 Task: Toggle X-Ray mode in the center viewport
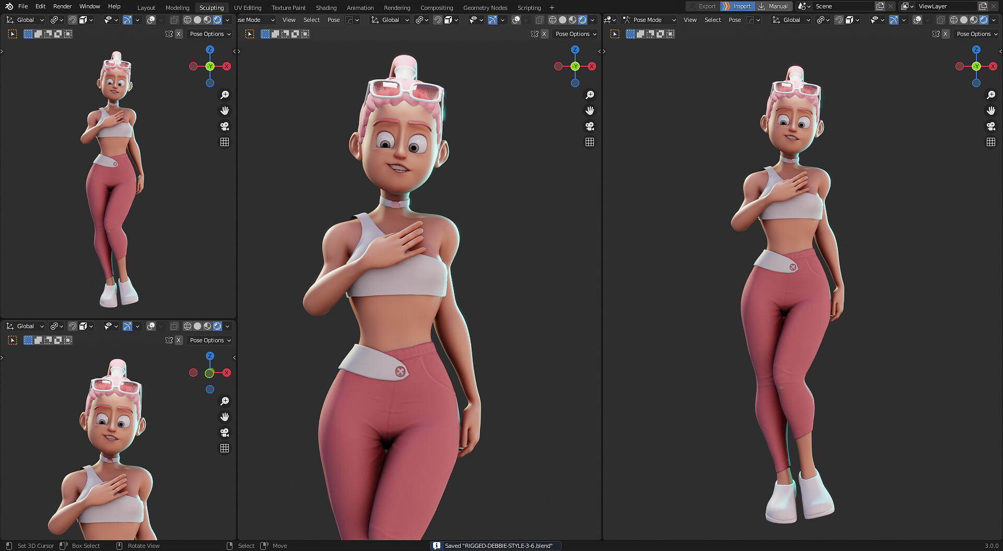(539, 20)
